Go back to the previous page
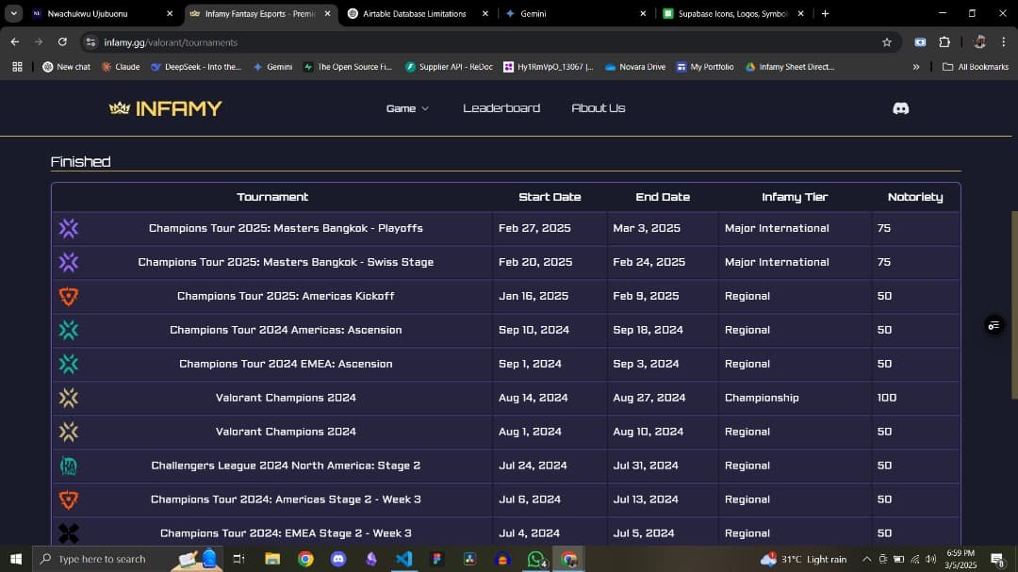Screen dimensions: 1018x572 pyautogui.click(x=15, y=42)
